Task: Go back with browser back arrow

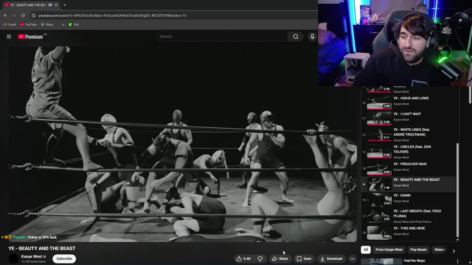Action: [x=5, y=15]
